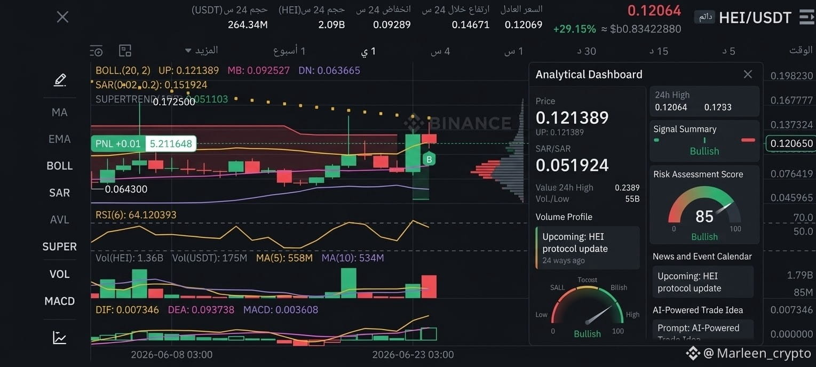The height and width of the screenshot is (367, 816).
Task: Open the hamburger menu beside HEI/USDT
Action: pos(806,17)
